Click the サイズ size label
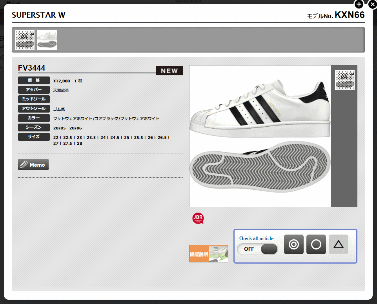 [34, 137]
